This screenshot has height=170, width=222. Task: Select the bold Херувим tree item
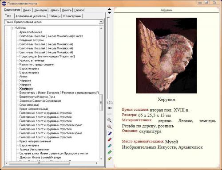(x=26, y=89)
